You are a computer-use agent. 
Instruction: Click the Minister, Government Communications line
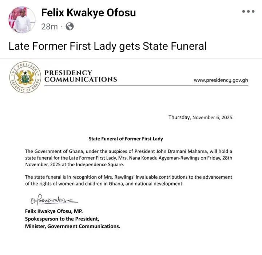pyautogui.click(x=72, y=226)
